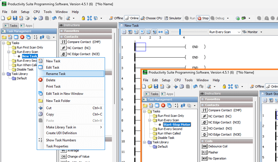Click the Save icon in the top main toolbar

(15, 18)
